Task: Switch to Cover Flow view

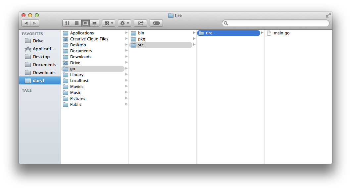Action: [95, 23]
